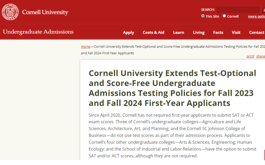This screenshot has width=265, height=165.
Task: Open the Contact navigation item
Action: pos(256,33)
